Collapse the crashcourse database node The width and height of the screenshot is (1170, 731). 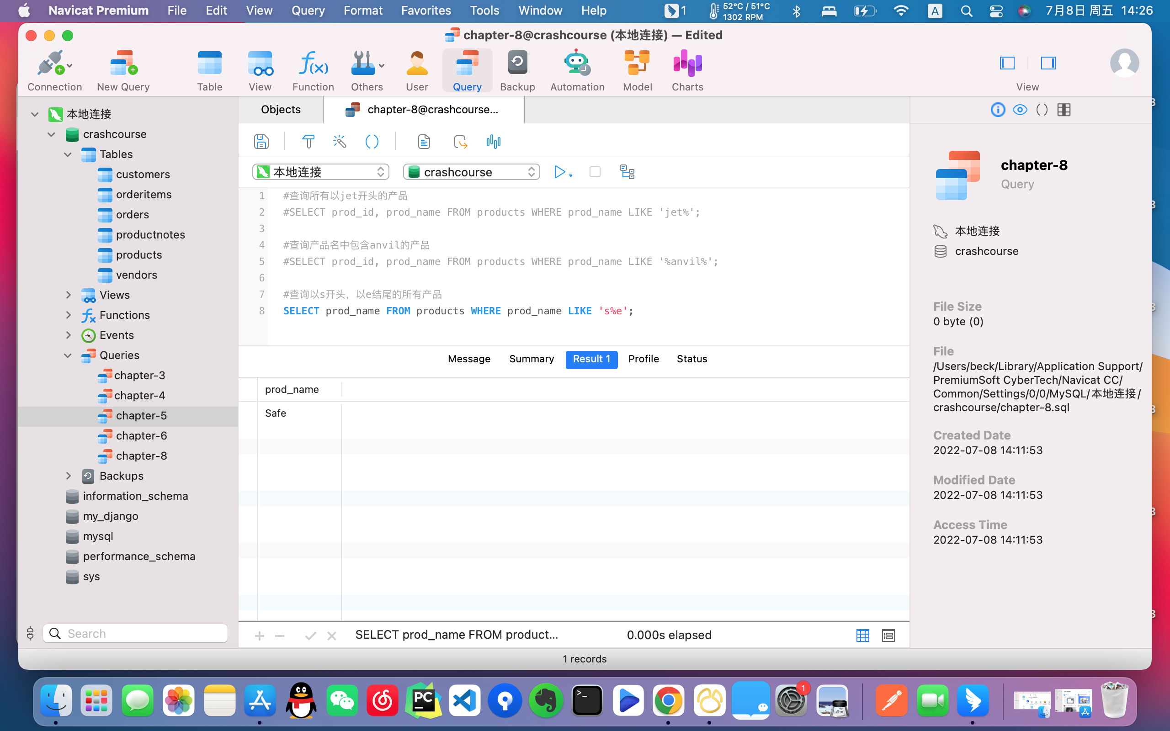[x=51, y=134]
